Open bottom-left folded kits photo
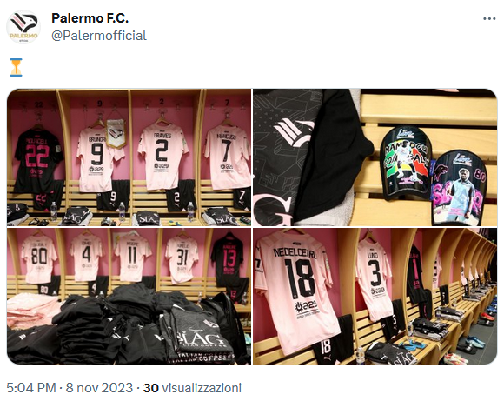504x408 pixels. point(129,296)
